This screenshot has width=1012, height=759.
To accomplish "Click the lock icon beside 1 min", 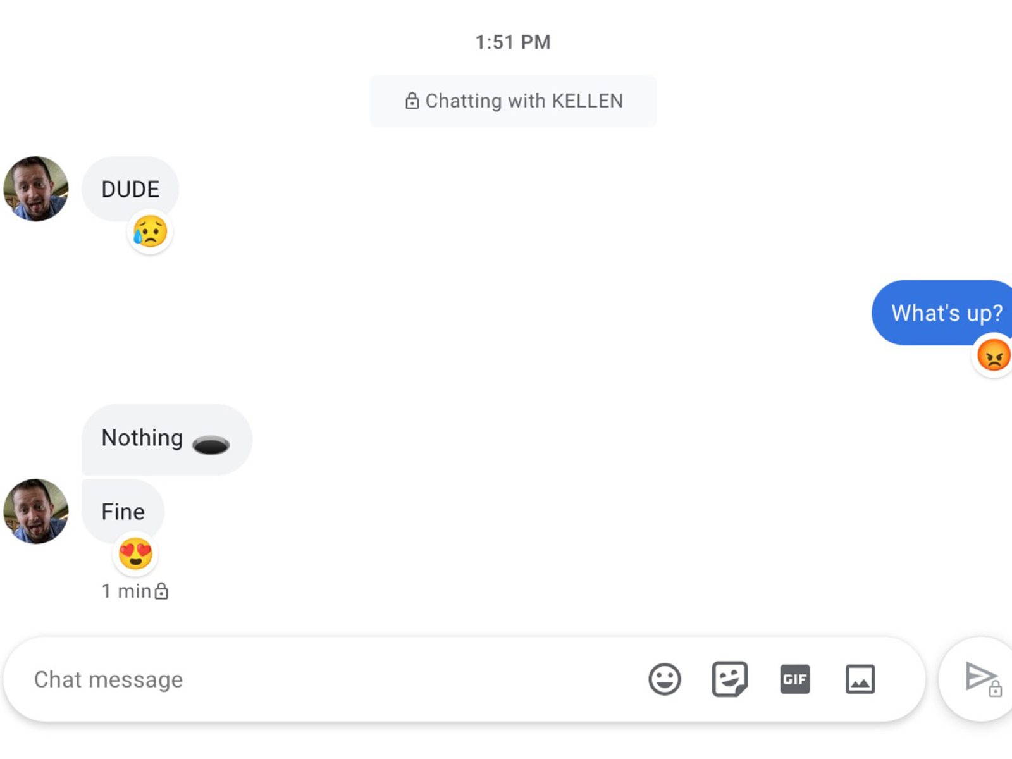I will click(162, 591).
